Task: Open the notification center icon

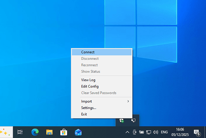Action: (196, 132)
